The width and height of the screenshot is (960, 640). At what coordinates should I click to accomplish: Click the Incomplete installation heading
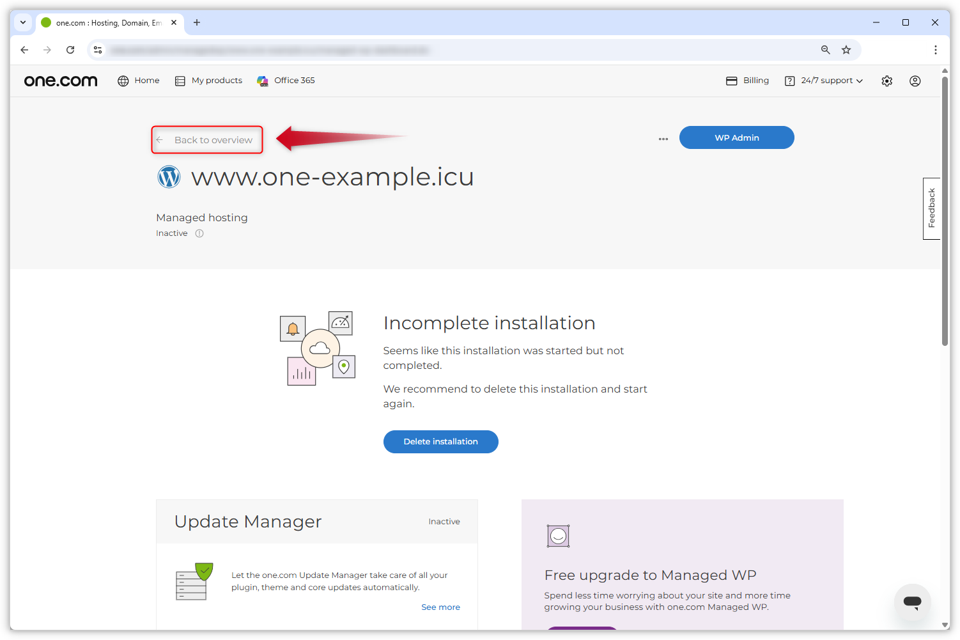(489, 323)
